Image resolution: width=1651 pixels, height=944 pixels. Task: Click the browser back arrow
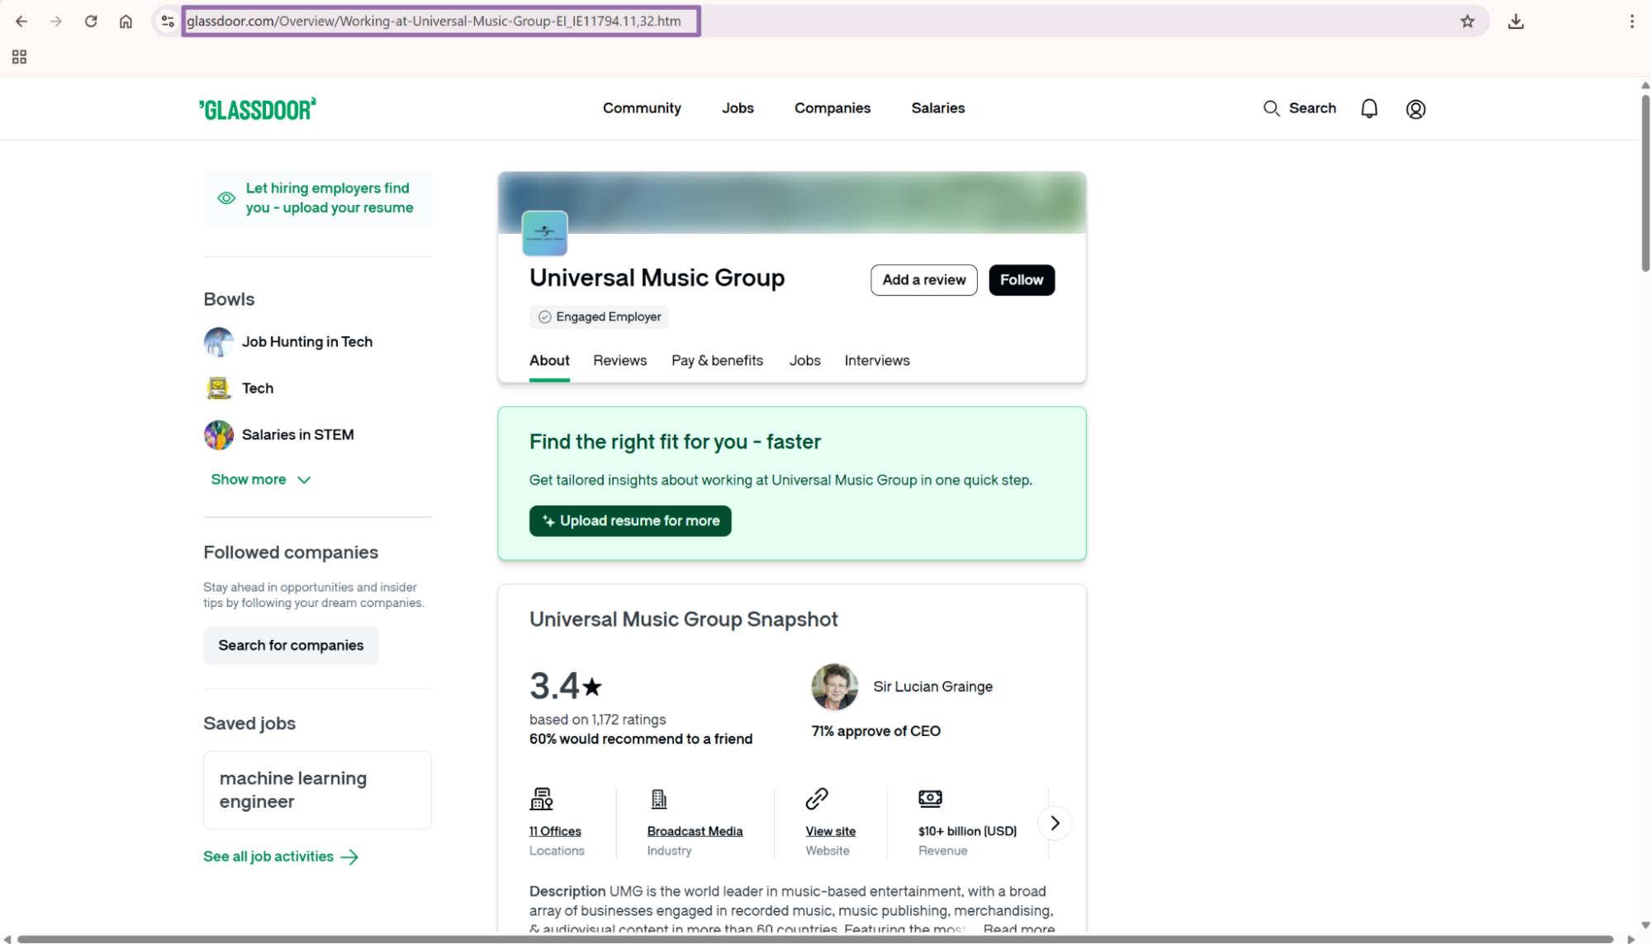pyautogui.click(x=21, y=21)
